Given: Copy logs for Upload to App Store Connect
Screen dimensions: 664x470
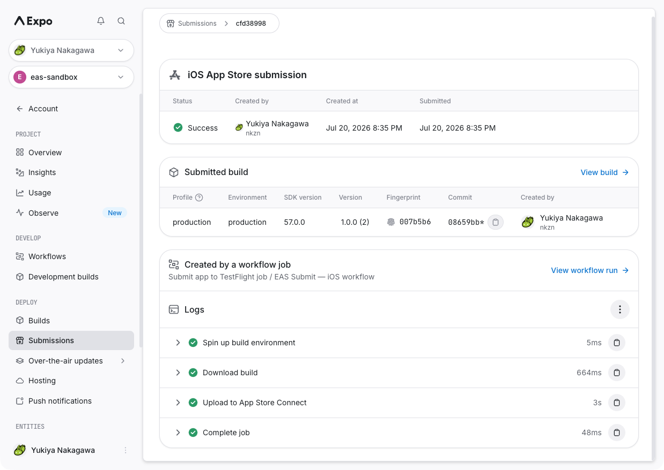Looking at the screenshot, I should 617,403.
